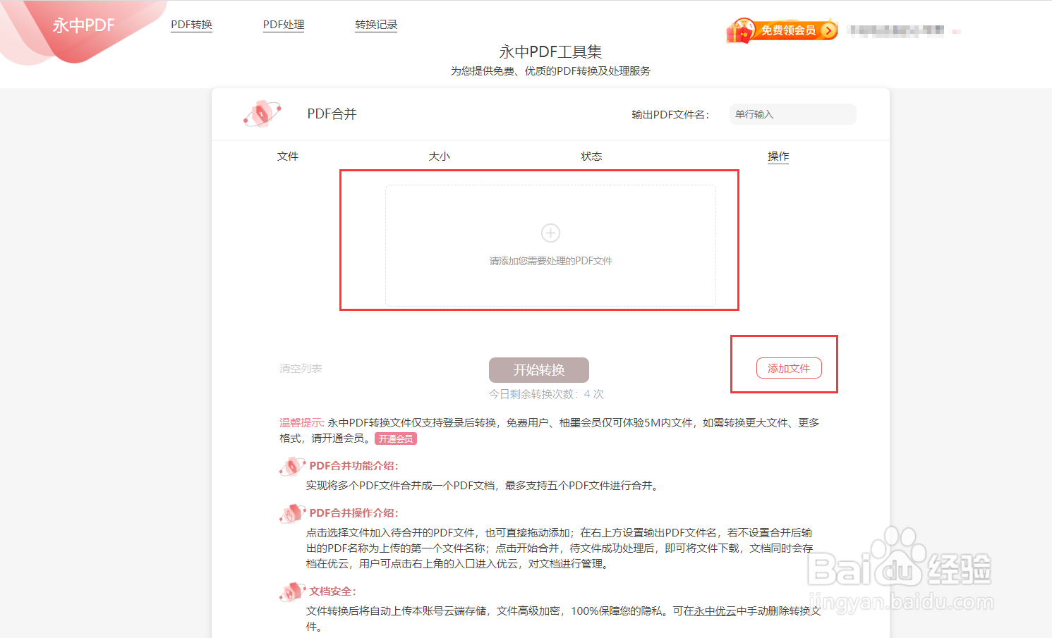Click the 今日剩余转换次数 text
1052x638 pixels.
[546, 394]
